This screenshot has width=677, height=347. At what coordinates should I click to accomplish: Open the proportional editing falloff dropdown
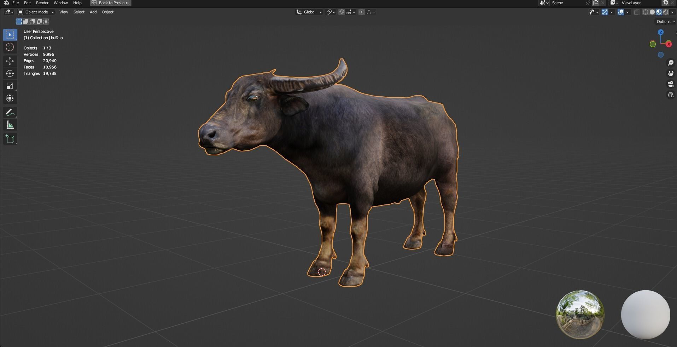pyautogui.click(x=370, y=12)
